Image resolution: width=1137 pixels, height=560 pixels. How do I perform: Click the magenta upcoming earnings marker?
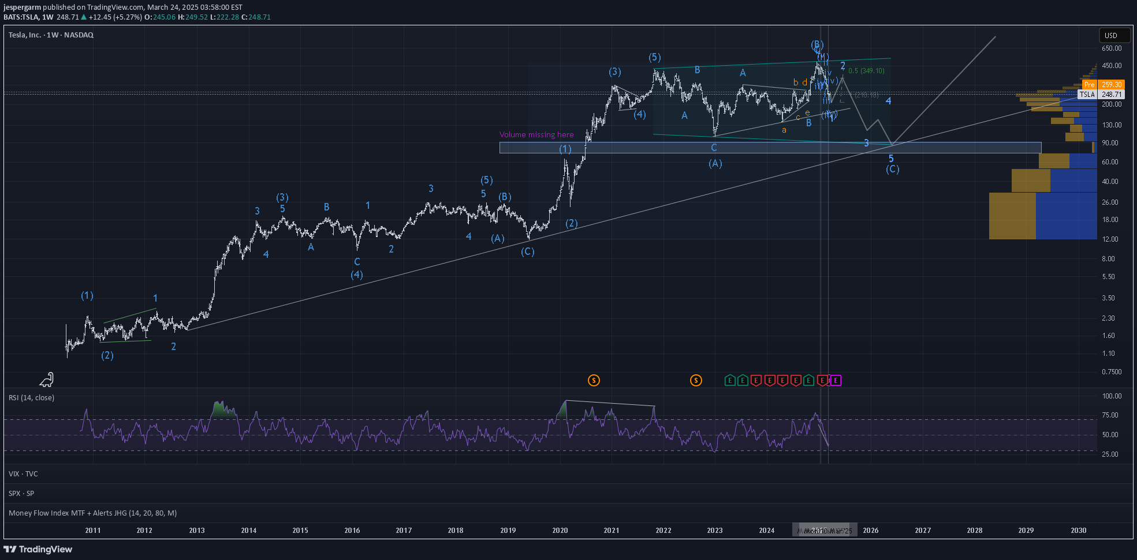(x=836, y=380)
